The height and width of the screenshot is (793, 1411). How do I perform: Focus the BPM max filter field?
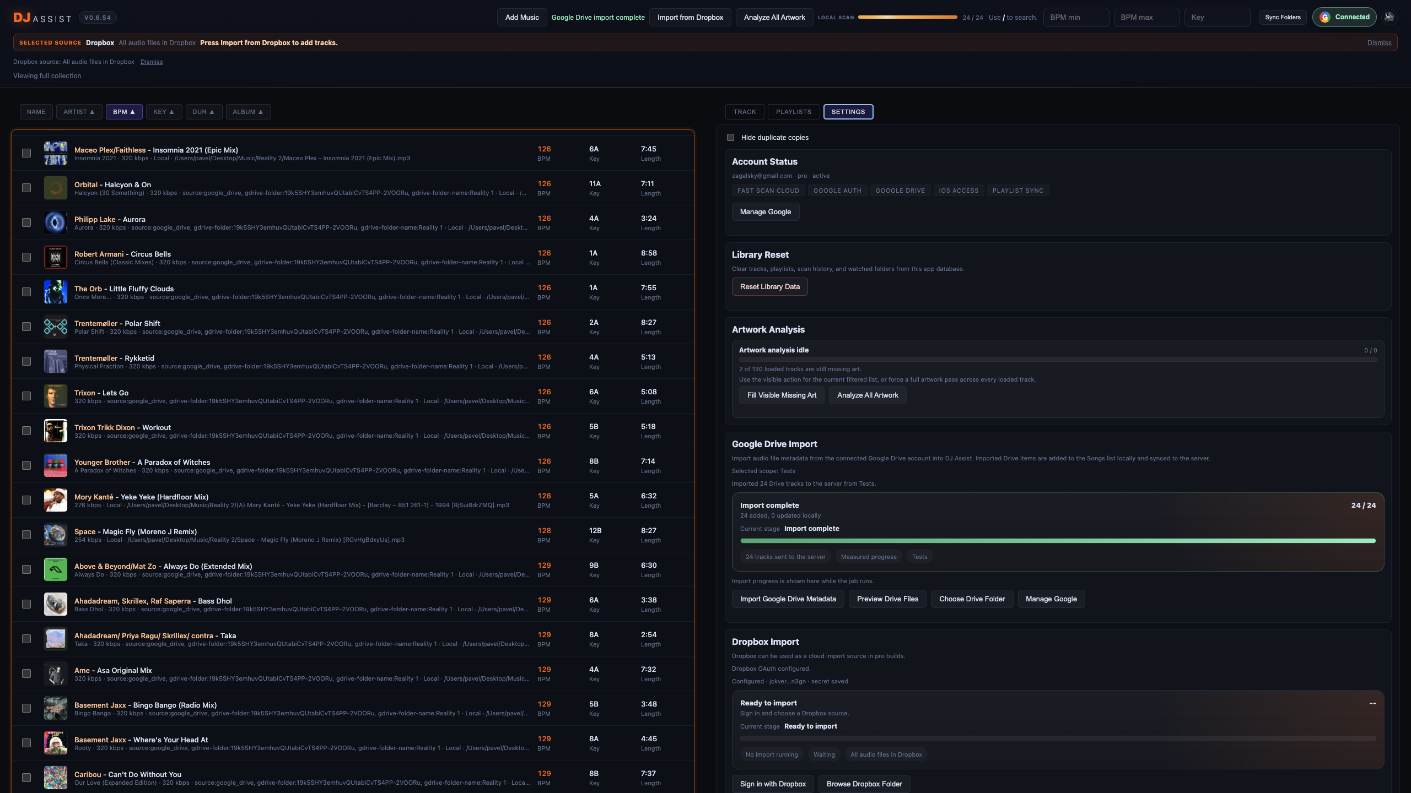tap(1146, 18)
